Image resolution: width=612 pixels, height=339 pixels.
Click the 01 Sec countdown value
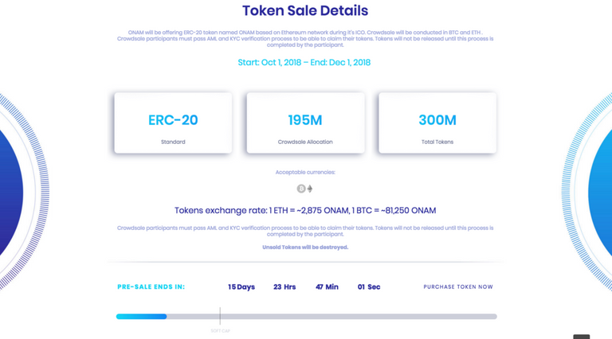pyautogui.click(x=369, y=286)
